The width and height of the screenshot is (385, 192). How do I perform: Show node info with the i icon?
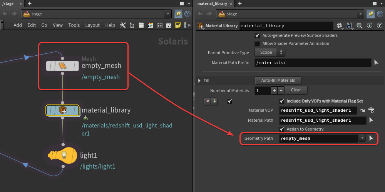click(370, 25)
